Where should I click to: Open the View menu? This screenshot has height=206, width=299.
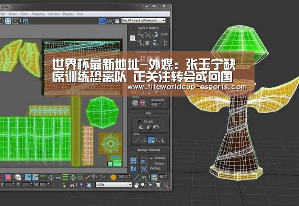point(80,14)
